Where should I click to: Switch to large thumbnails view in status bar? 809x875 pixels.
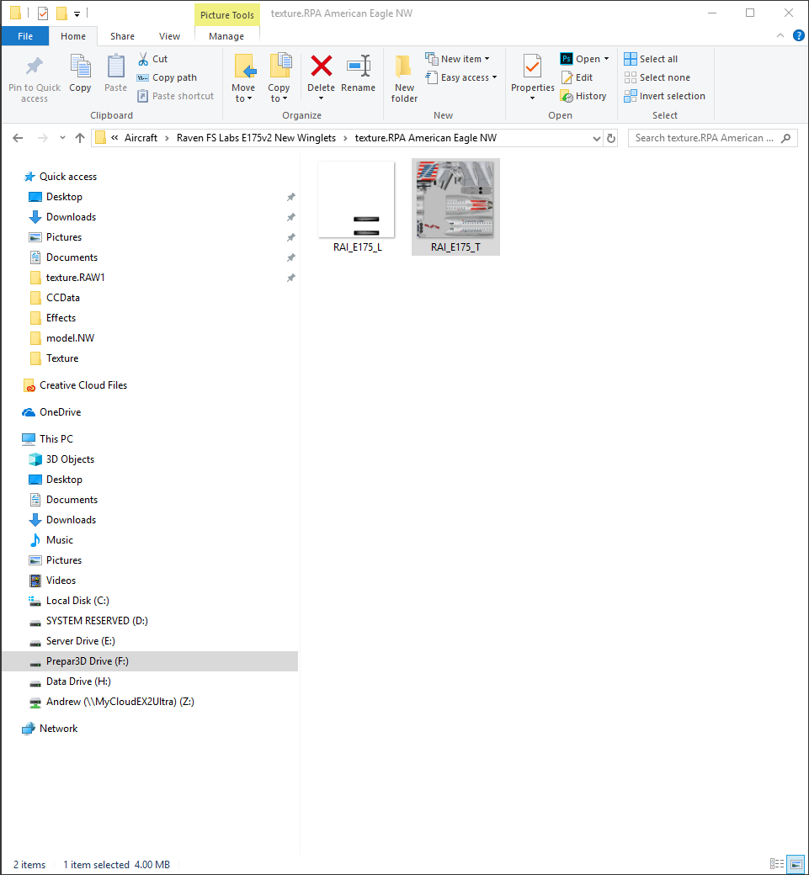tap(795, 864)
